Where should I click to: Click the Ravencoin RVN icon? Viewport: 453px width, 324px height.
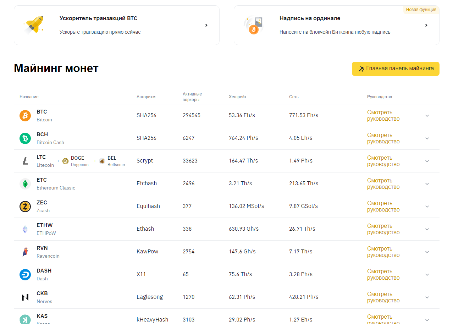tap(25, 252)
